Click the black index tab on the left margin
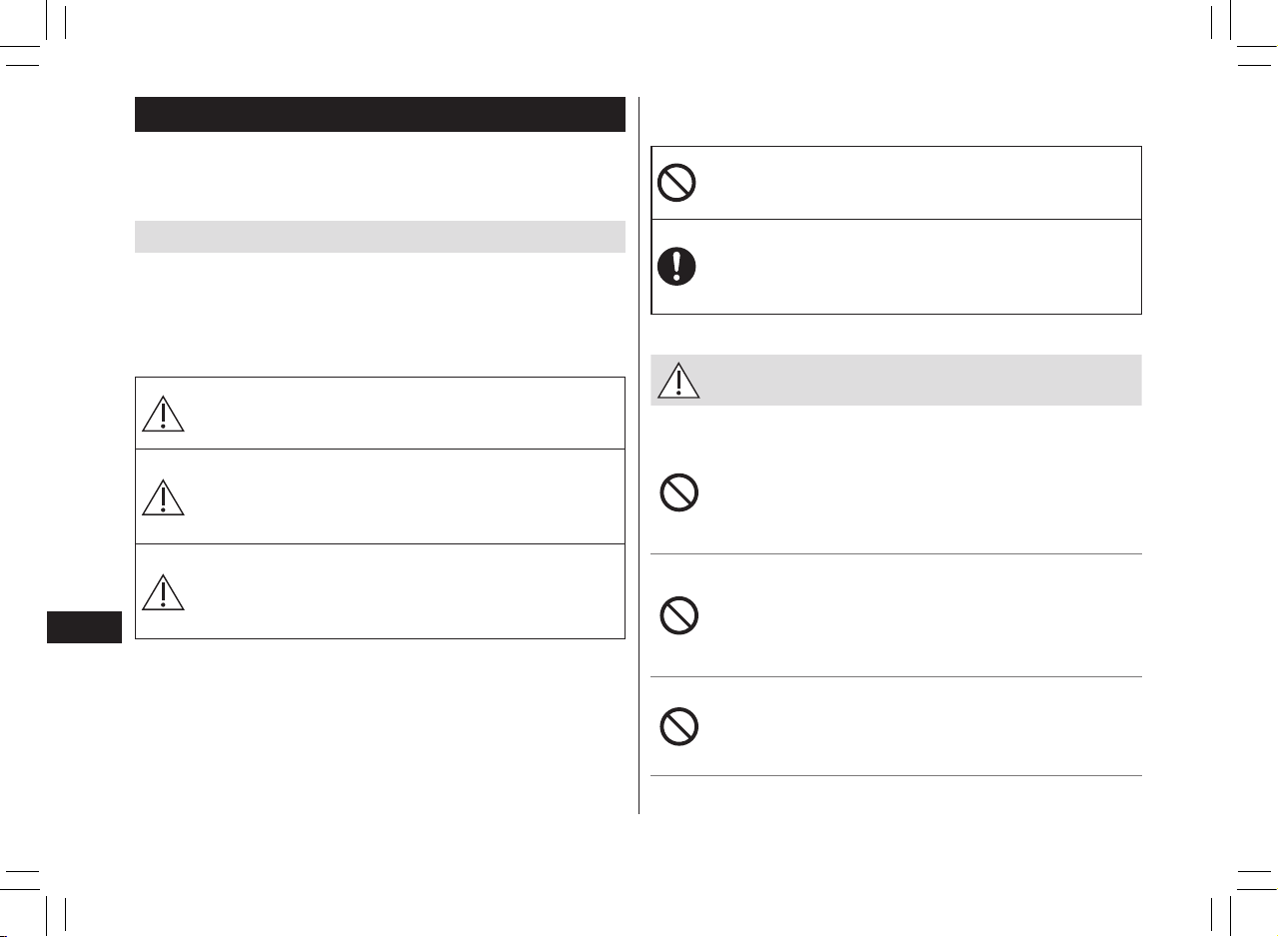This screenshot has height=937, width=1278. (x=84, y=627)
